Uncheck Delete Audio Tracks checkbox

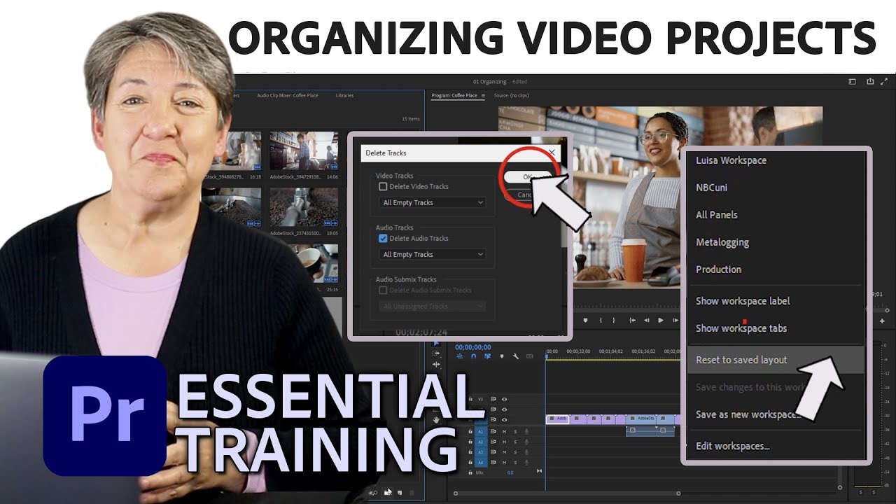(x=383, y=239)
